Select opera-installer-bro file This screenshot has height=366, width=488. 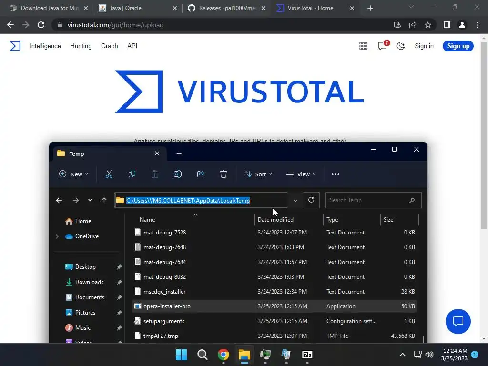tap(274, 306)
